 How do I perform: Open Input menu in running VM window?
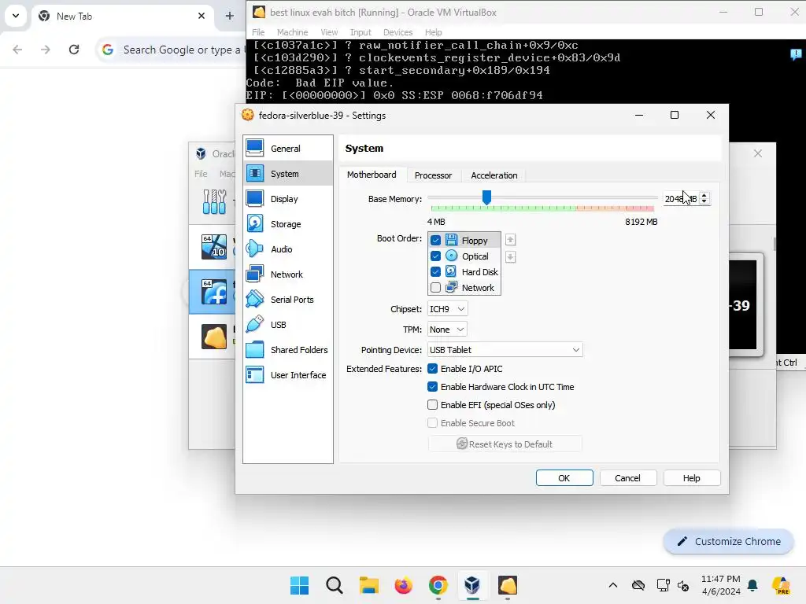click(360, 31)
